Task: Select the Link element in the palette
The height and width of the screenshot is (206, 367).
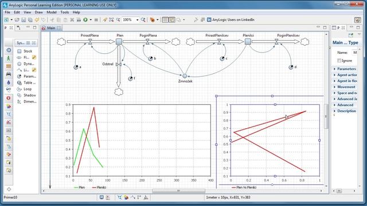Action: (x=23, y=70)
